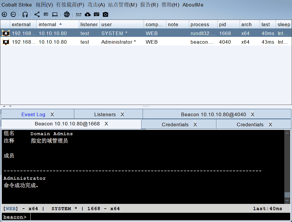The image size is (292, 222).
Task: View keystrokes with the keyboard icon
Action: [96, 14]
